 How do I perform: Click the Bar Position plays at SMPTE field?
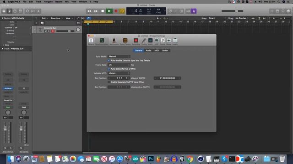coord(119,78)
